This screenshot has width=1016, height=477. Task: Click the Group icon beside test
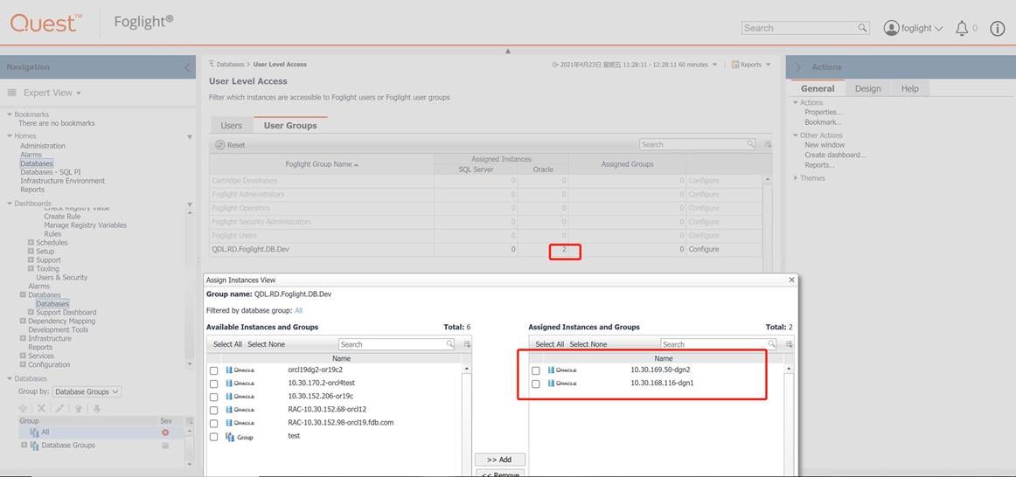pyautogui.click(x=239, y=437)
